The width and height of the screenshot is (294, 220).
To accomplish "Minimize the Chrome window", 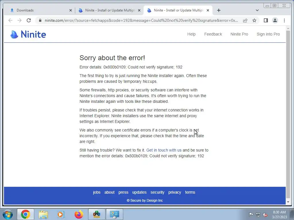I will [x=267, y=6].
